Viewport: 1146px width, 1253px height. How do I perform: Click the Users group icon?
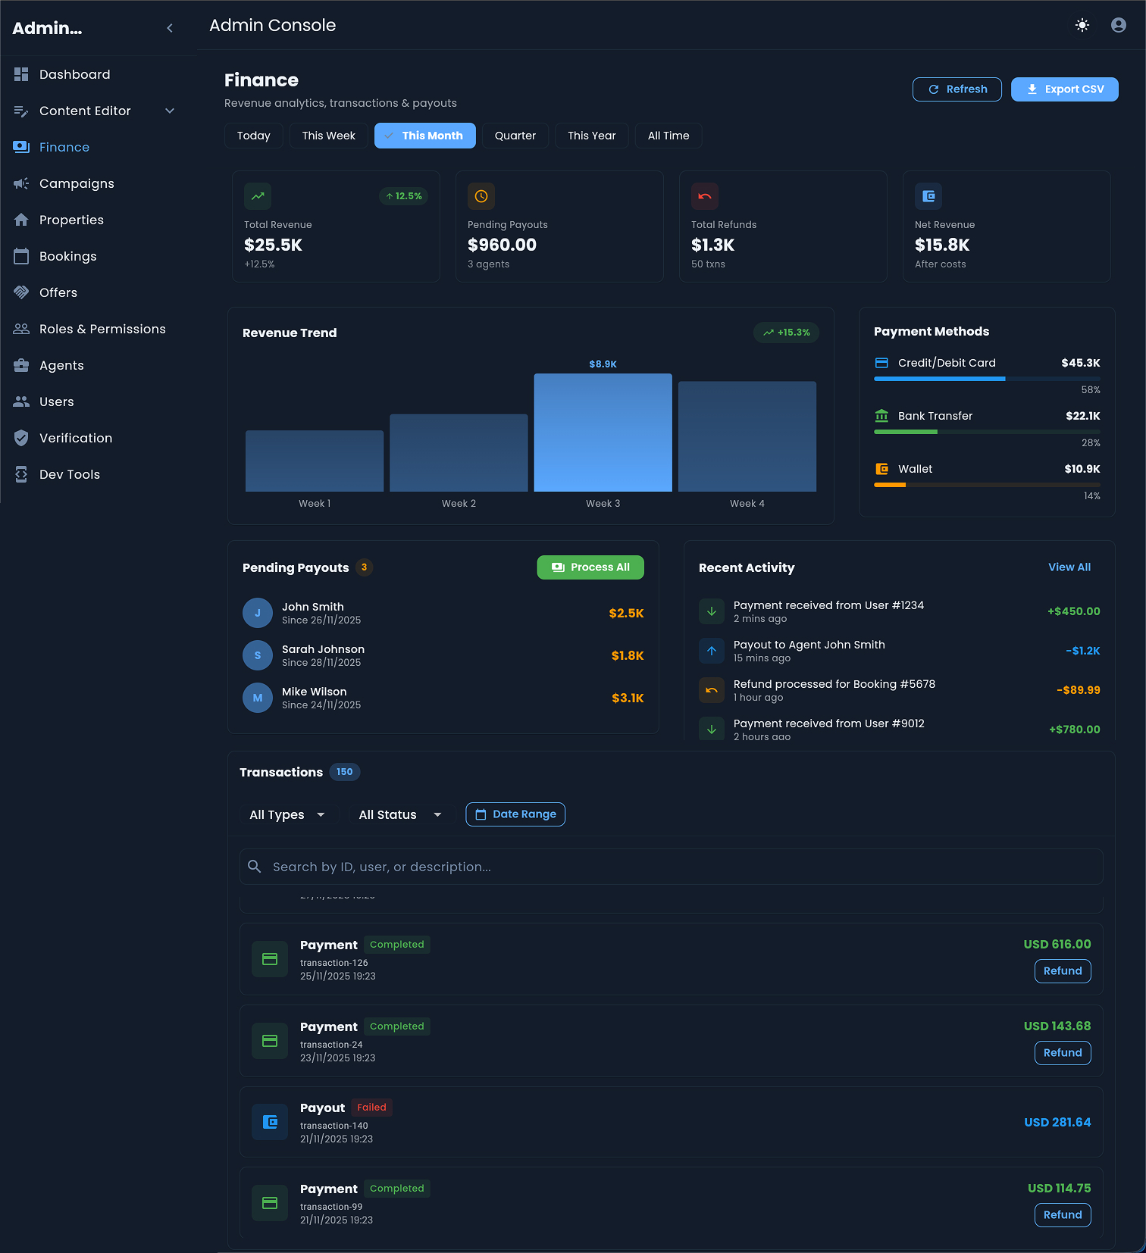click(x=21, y=402)
